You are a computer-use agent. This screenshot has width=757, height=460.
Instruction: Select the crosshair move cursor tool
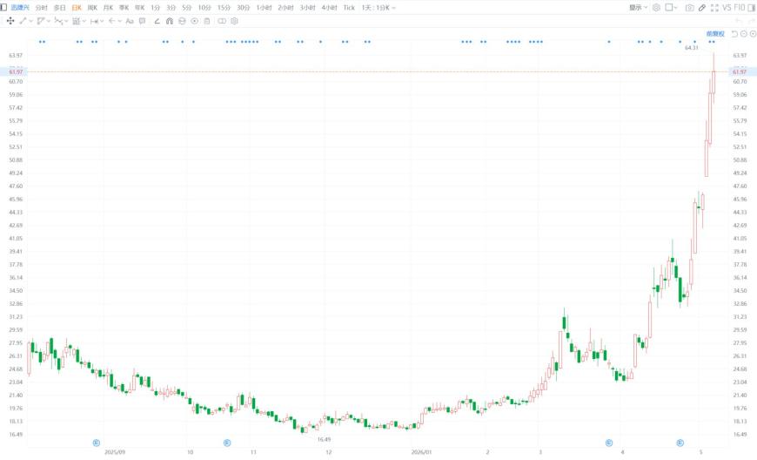[10, 21]
